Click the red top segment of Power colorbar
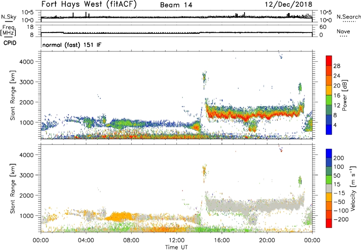This screenshot has width=361, height=250. [329, 61]
